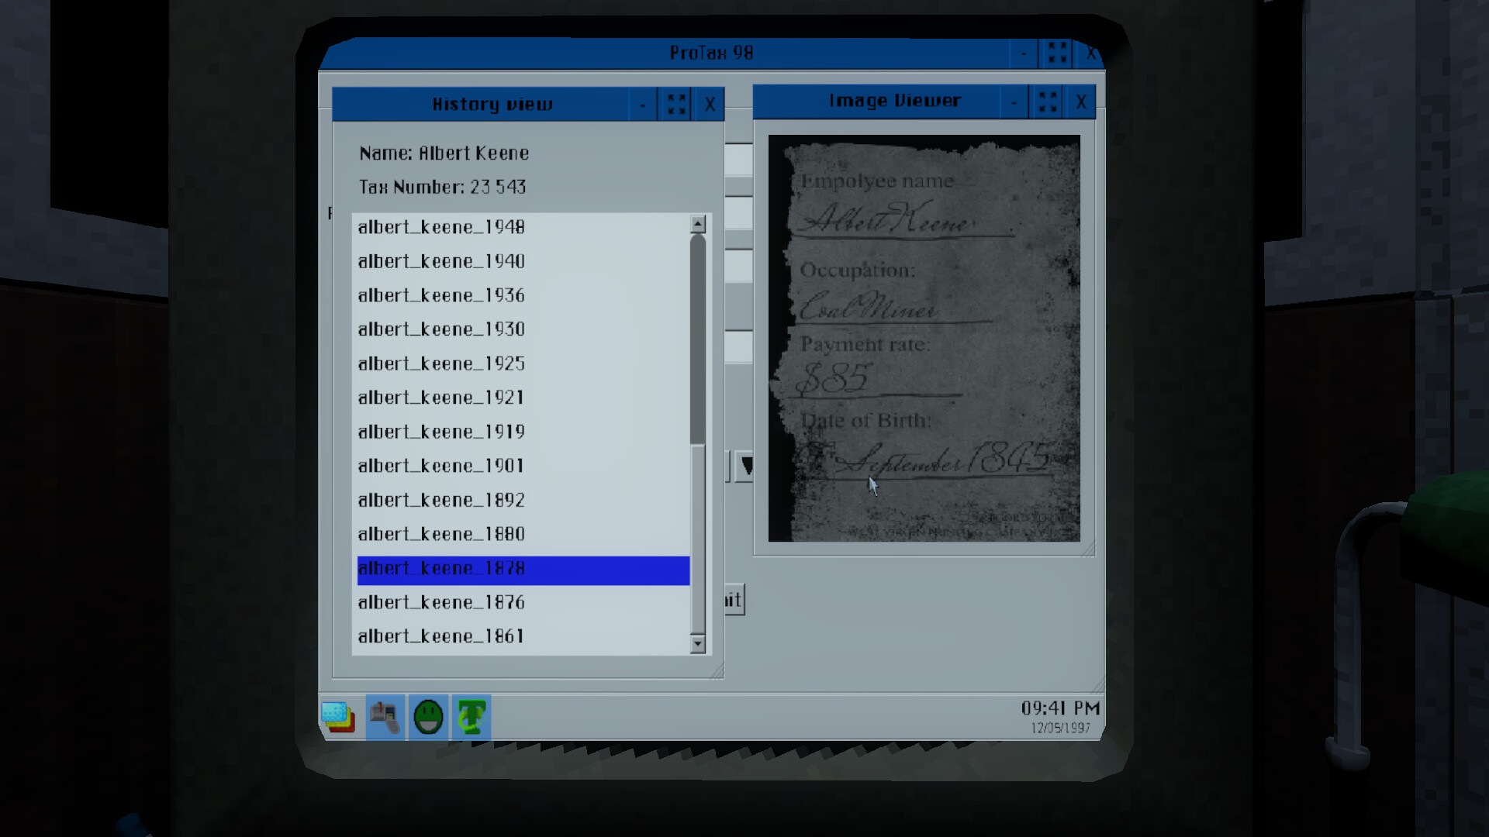Open the stacked cards app on the taskbar
This screenshot has width=1489, height=837.
tap(337, 718)
